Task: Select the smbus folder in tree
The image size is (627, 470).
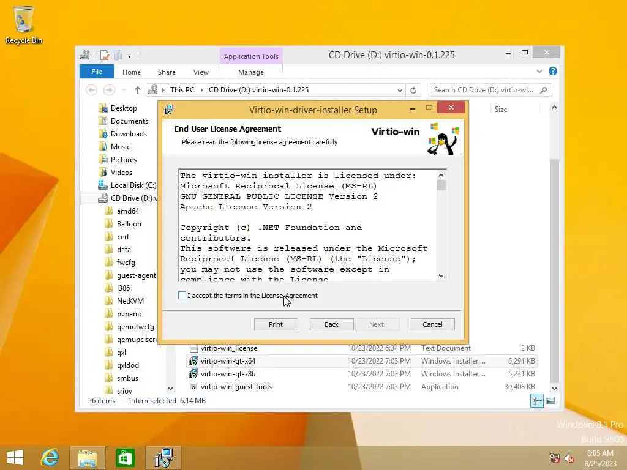Action: pos(127,378)
